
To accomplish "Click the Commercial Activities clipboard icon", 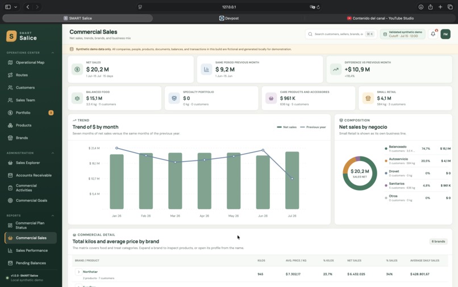I will (x=10, y=188).
